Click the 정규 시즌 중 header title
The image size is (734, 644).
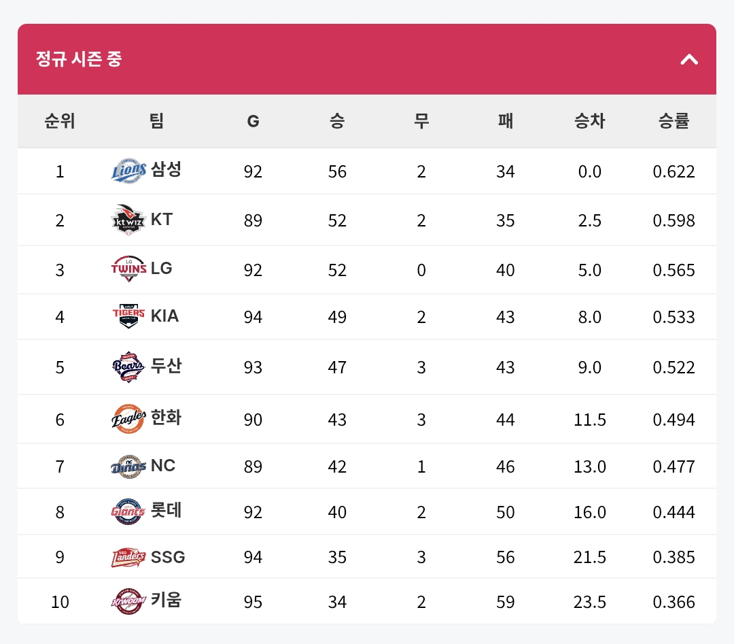tap(79, 59)
